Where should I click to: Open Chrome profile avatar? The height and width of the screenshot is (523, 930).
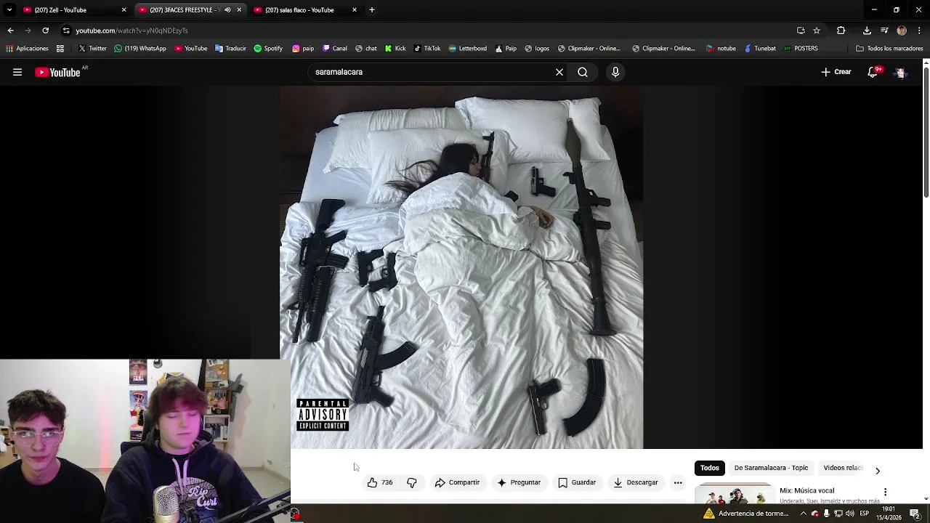click(902, 31)
